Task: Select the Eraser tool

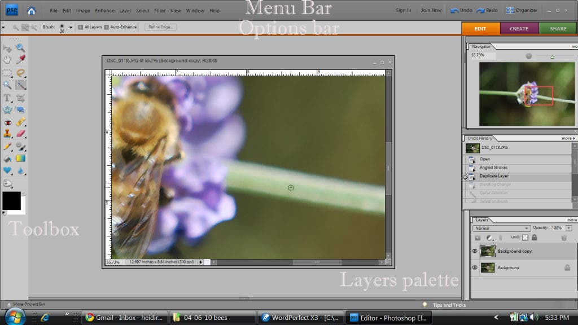Action: 21,134
